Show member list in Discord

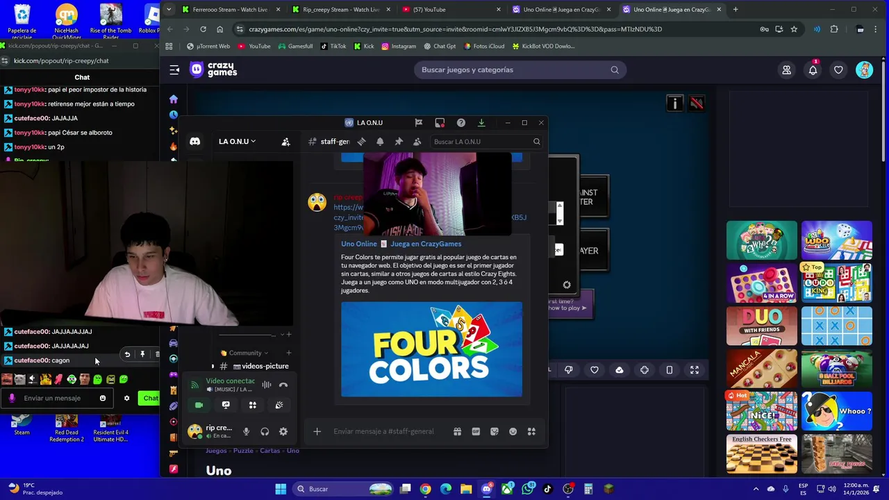417,142
